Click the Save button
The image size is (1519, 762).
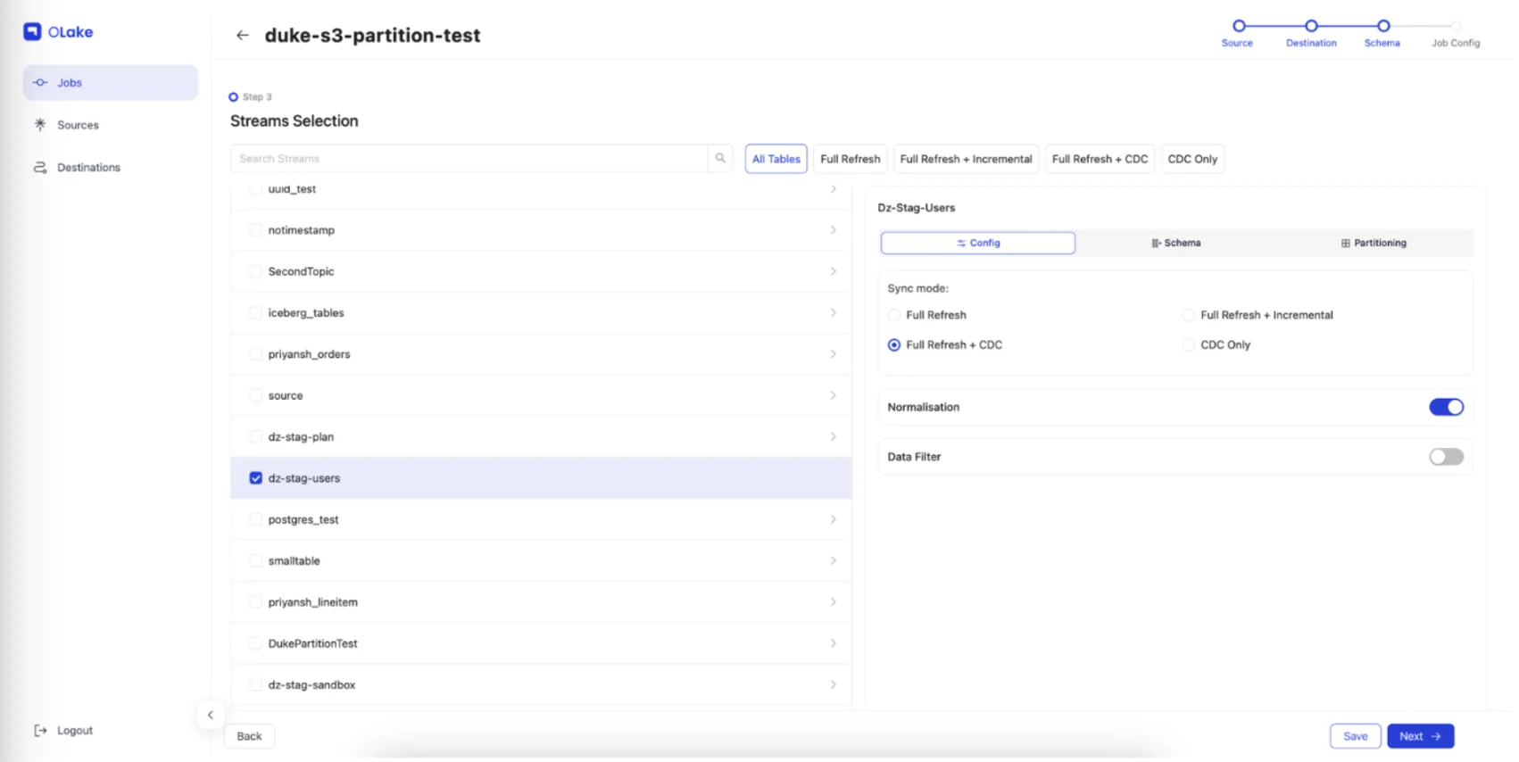1354,736
